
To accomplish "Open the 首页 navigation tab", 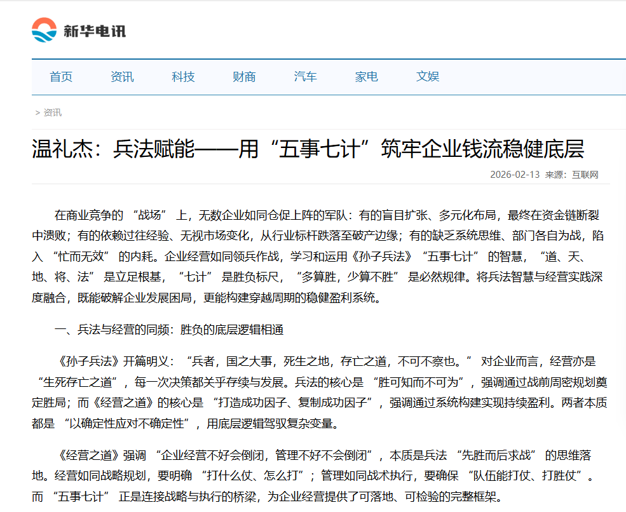I will pos(60,76).
